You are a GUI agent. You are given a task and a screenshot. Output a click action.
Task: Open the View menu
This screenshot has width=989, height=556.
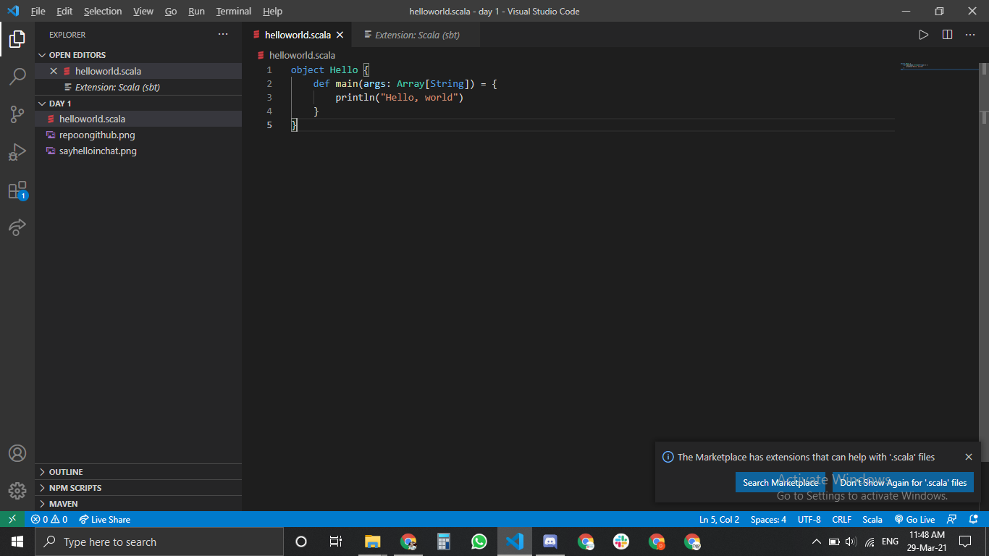click(143, 11)
